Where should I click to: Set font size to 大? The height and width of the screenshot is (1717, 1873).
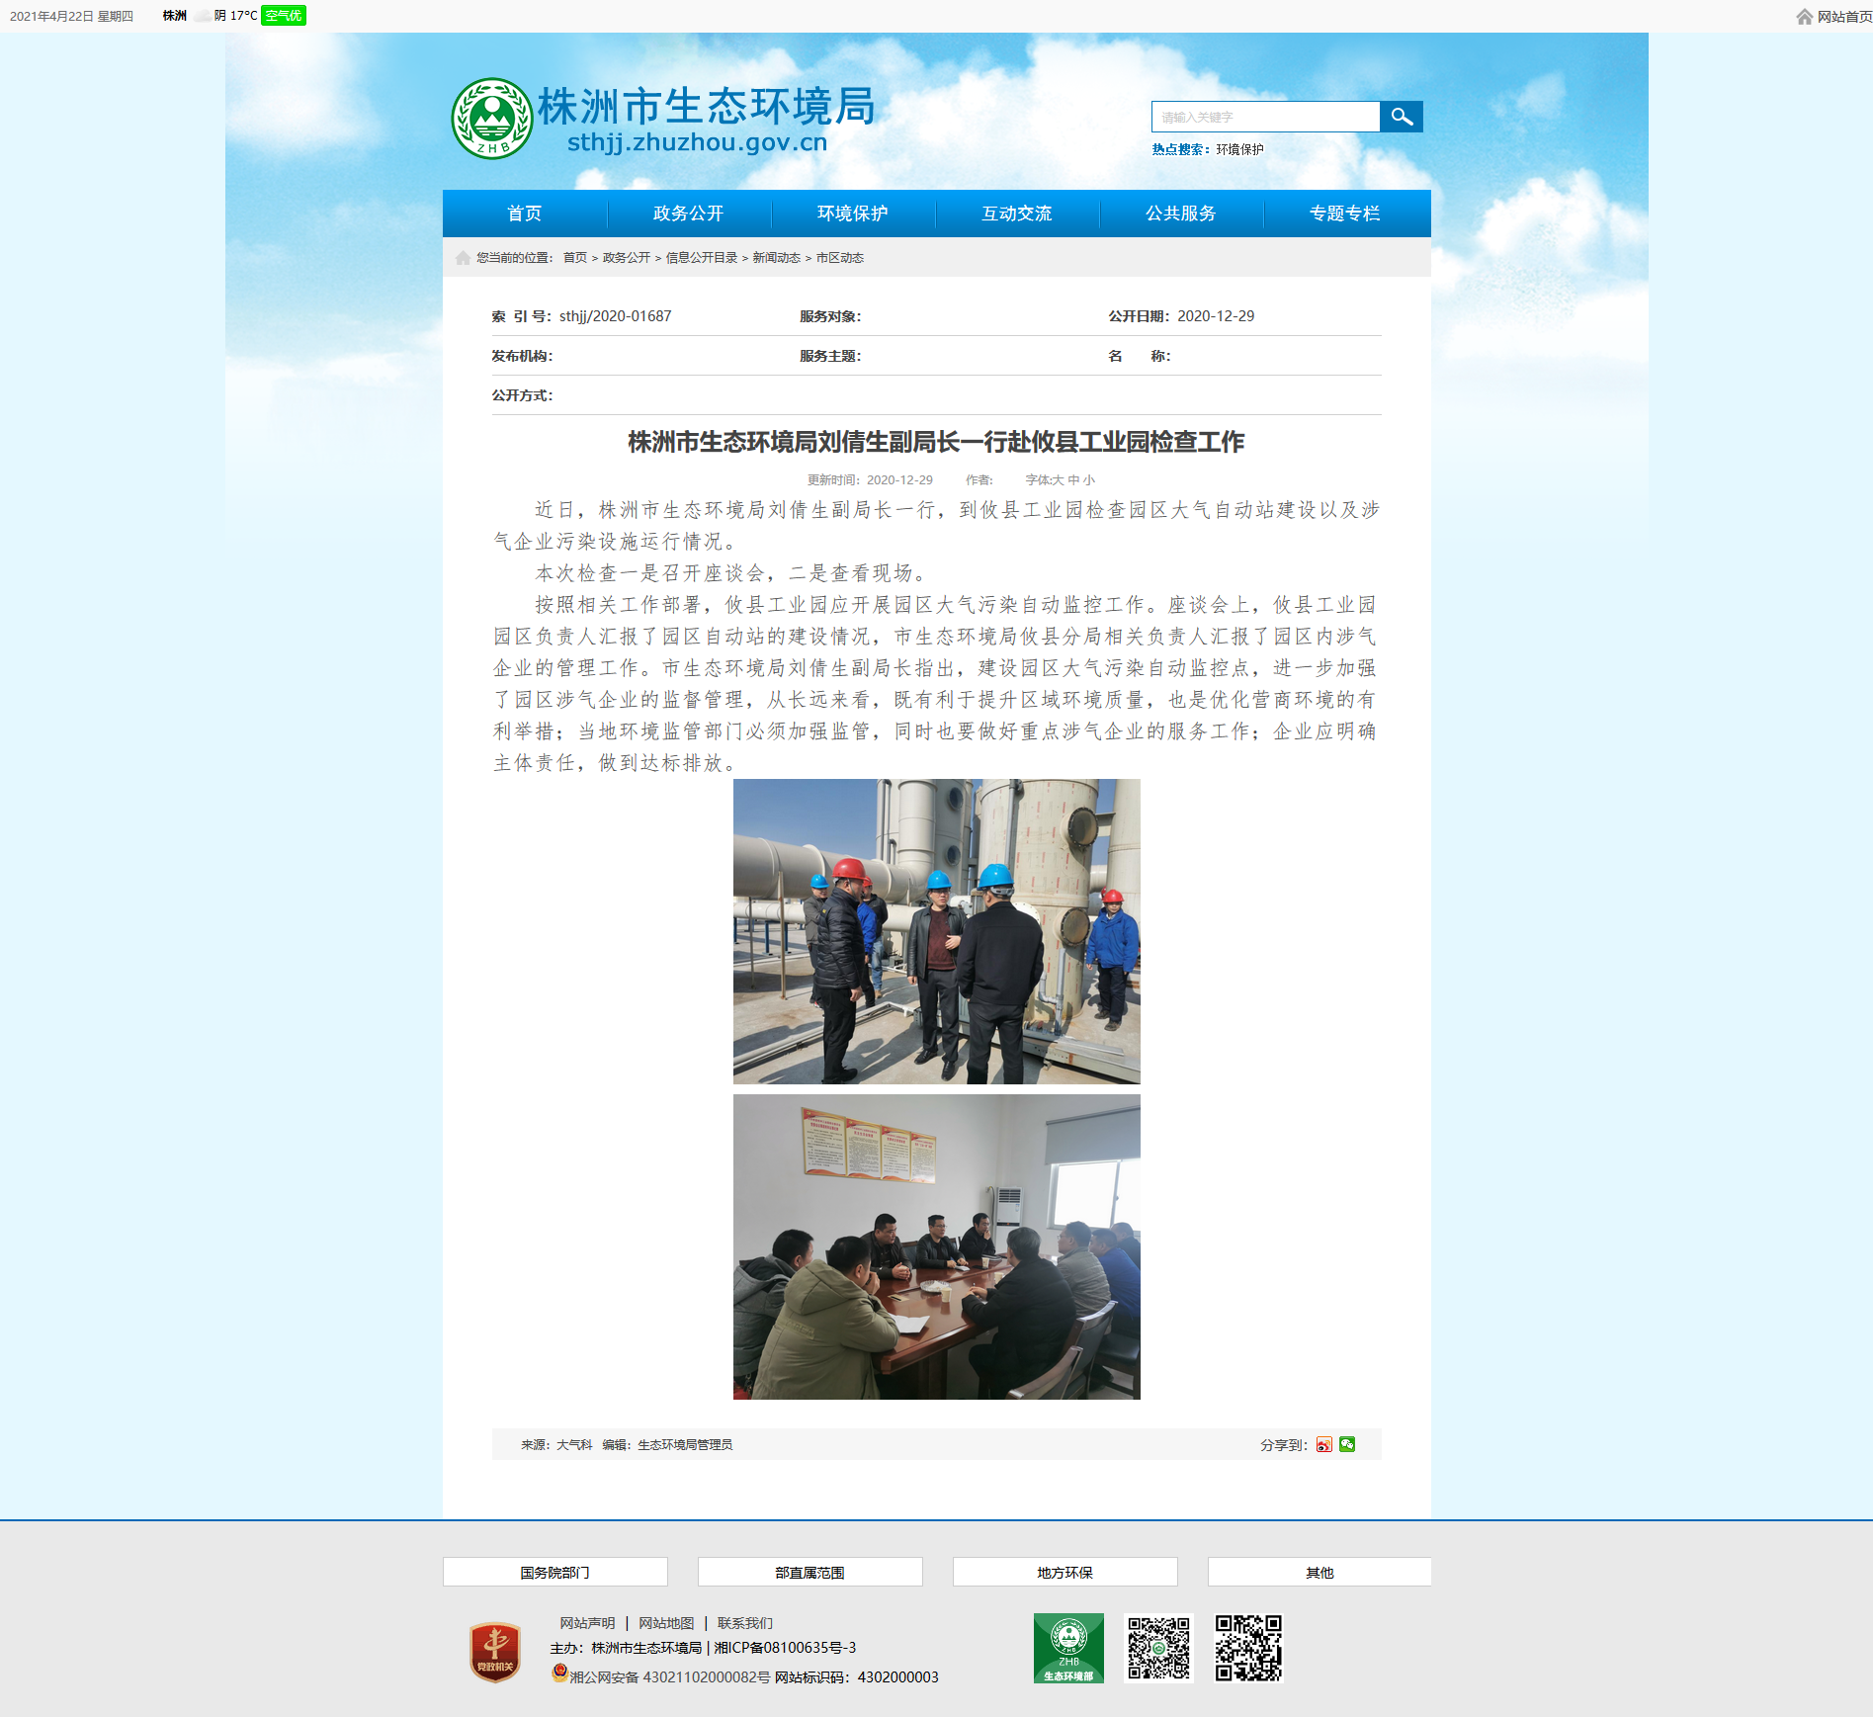[1058, 480]
